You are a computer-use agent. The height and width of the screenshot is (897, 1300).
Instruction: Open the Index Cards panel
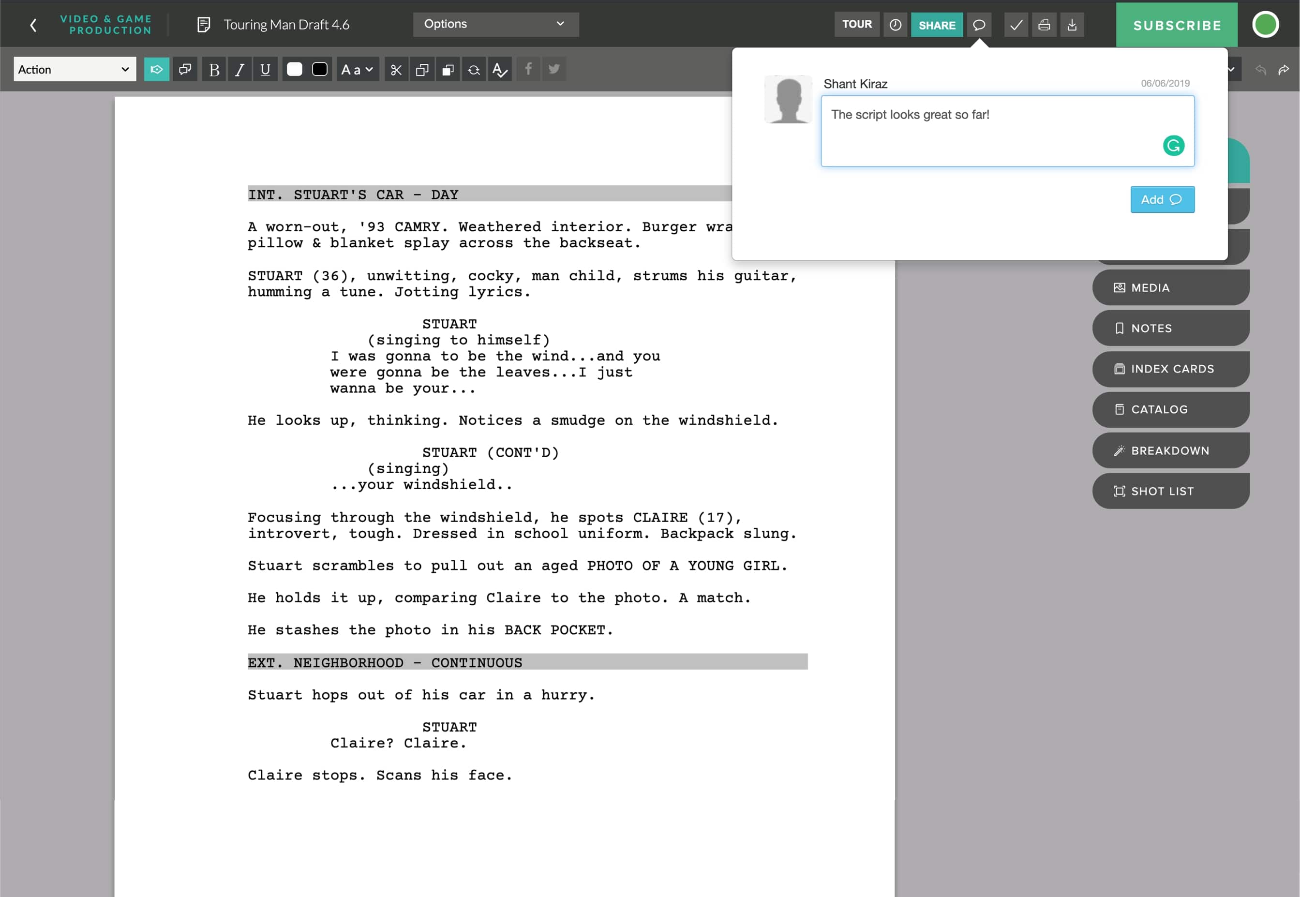(x=1169, y=369)
